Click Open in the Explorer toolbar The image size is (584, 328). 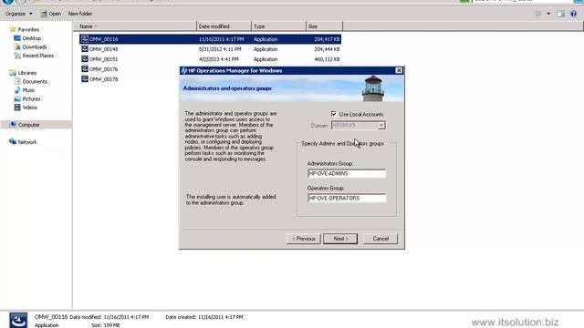pos(51,14)
